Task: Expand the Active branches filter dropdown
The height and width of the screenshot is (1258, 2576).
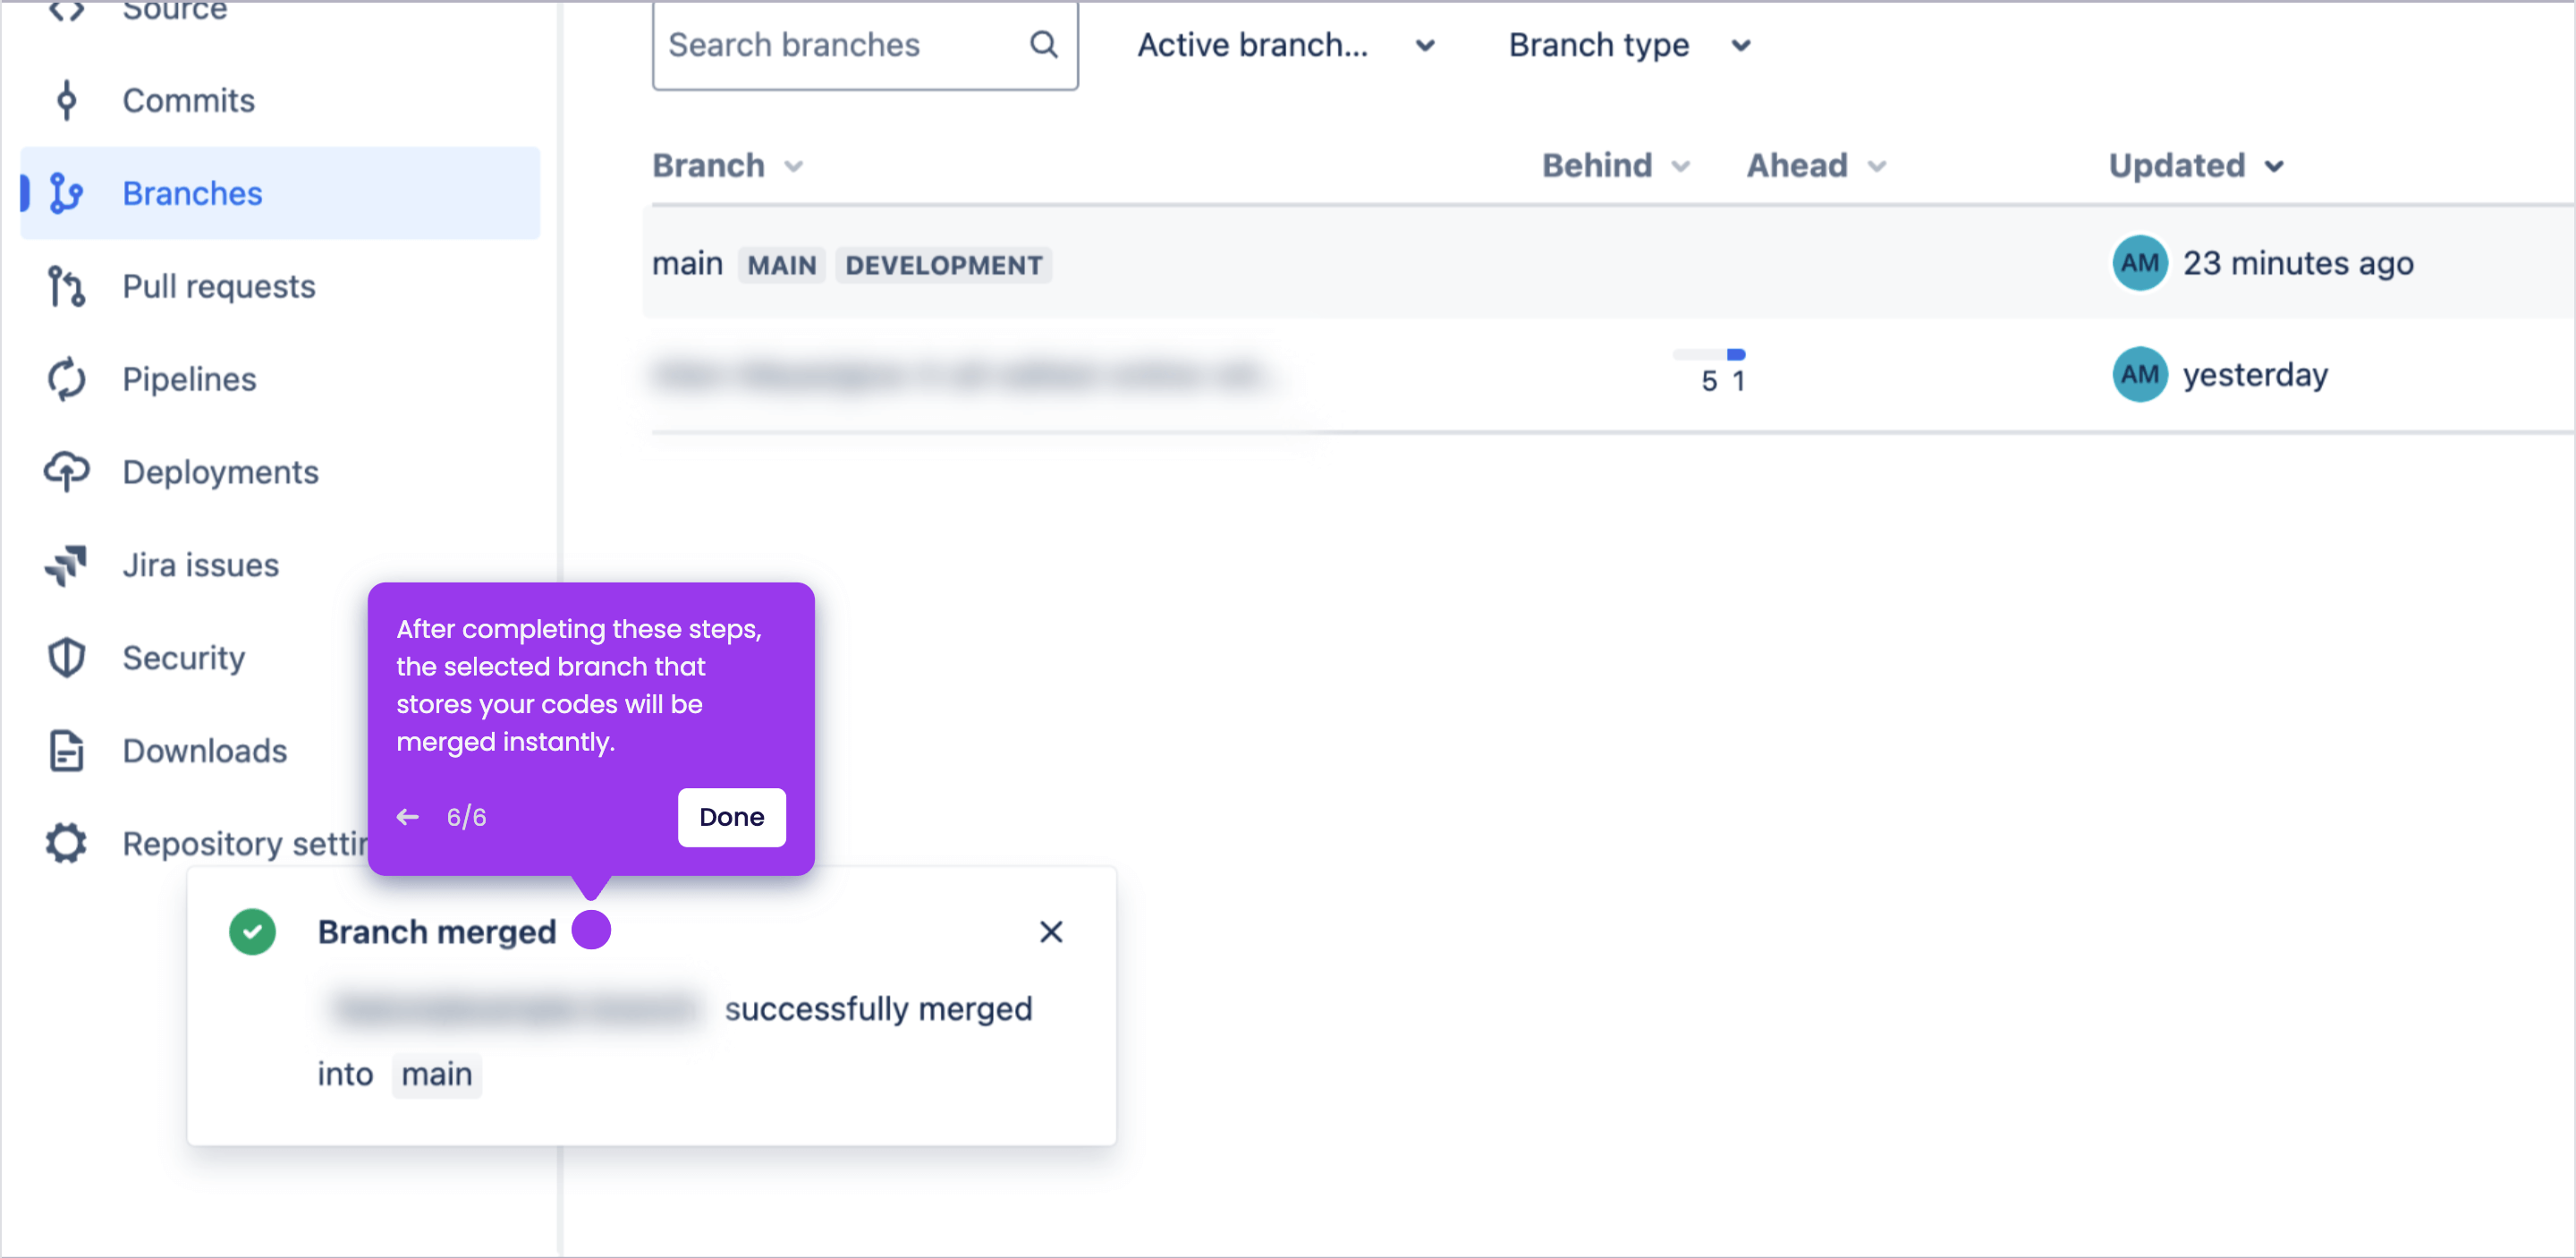Action: (x=1286, y=44)
